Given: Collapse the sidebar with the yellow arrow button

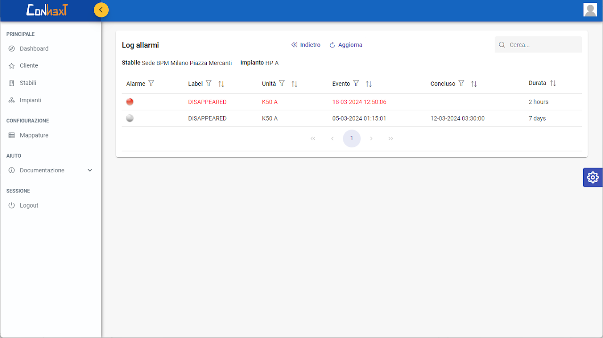Looking at the screenshot, I should pos(101,10).
